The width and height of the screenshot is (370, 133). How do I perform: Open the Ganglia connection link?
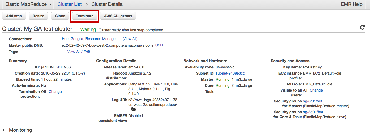tap(77, 39)
